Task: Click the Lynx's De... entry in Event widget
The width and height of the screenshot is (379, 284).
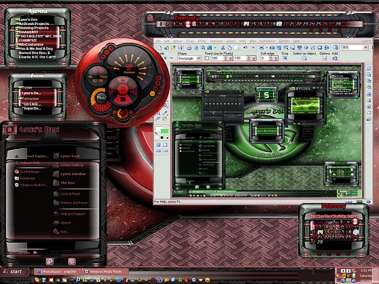Action: click(31, 93)
